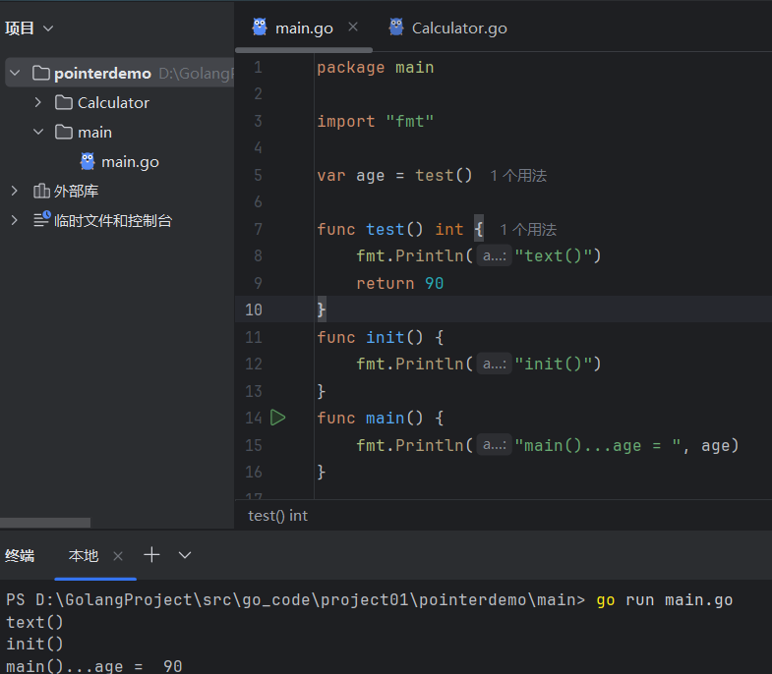Screen dimensions: 772x674
Task: Close the local terminal tab
Action: tap(118, 556)
